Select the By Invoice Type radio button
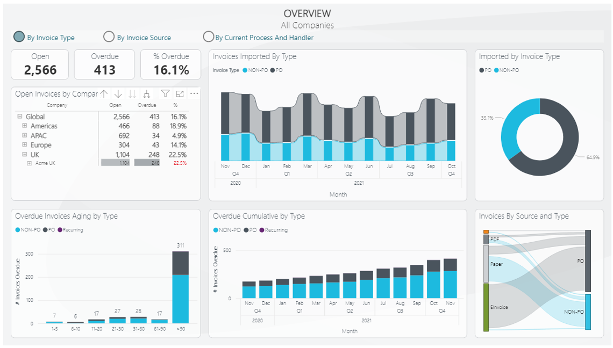The height and width of the screenshot is (348, 613). 19,37
